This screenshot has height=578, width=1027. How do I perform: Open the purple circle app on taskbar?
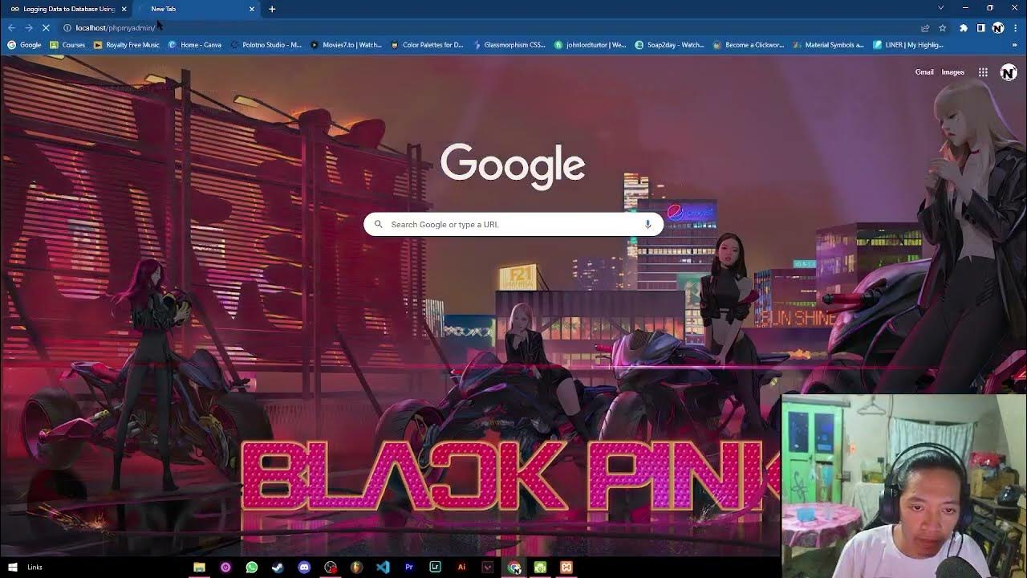225,567
